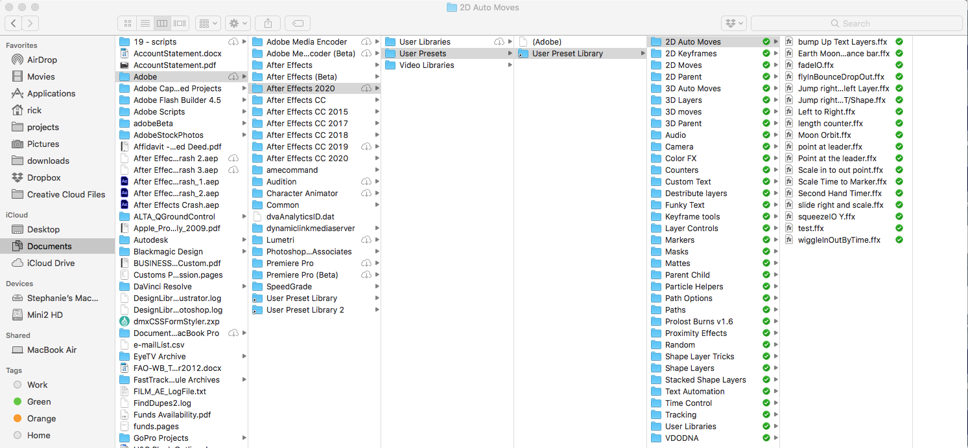
Task: Click the Share toolbar button
Action: tap(268, 23)
